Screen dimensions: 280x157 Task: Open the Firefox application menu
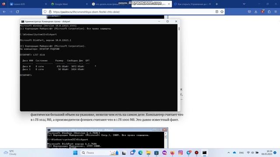tap(276, 12)
